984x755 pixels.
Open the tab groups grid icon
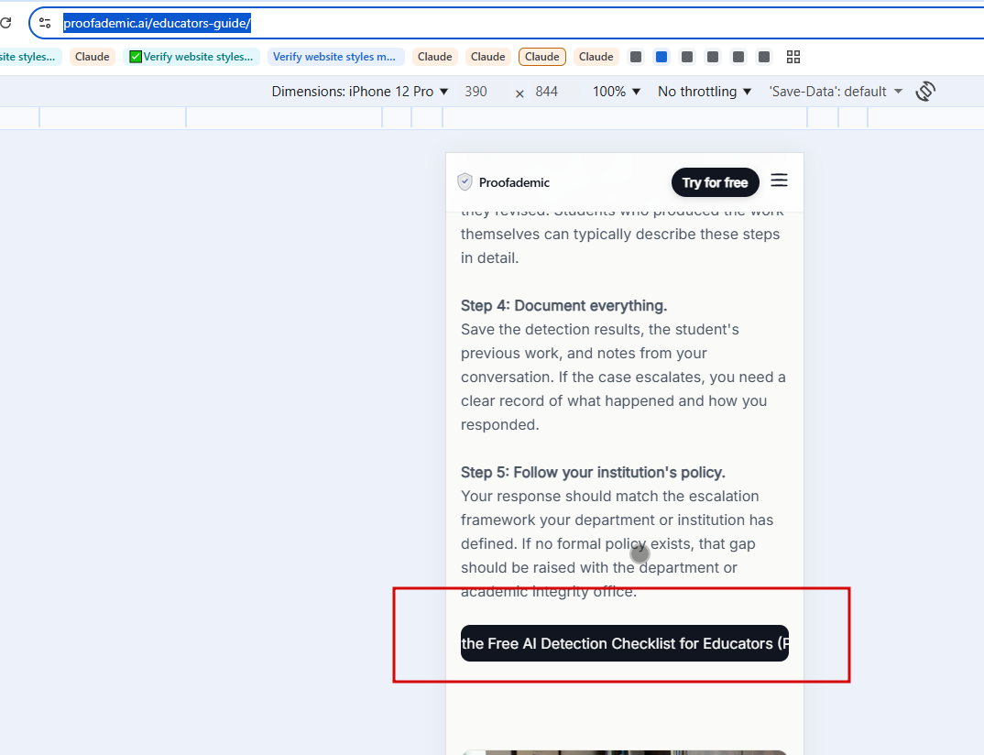[793, 57]
